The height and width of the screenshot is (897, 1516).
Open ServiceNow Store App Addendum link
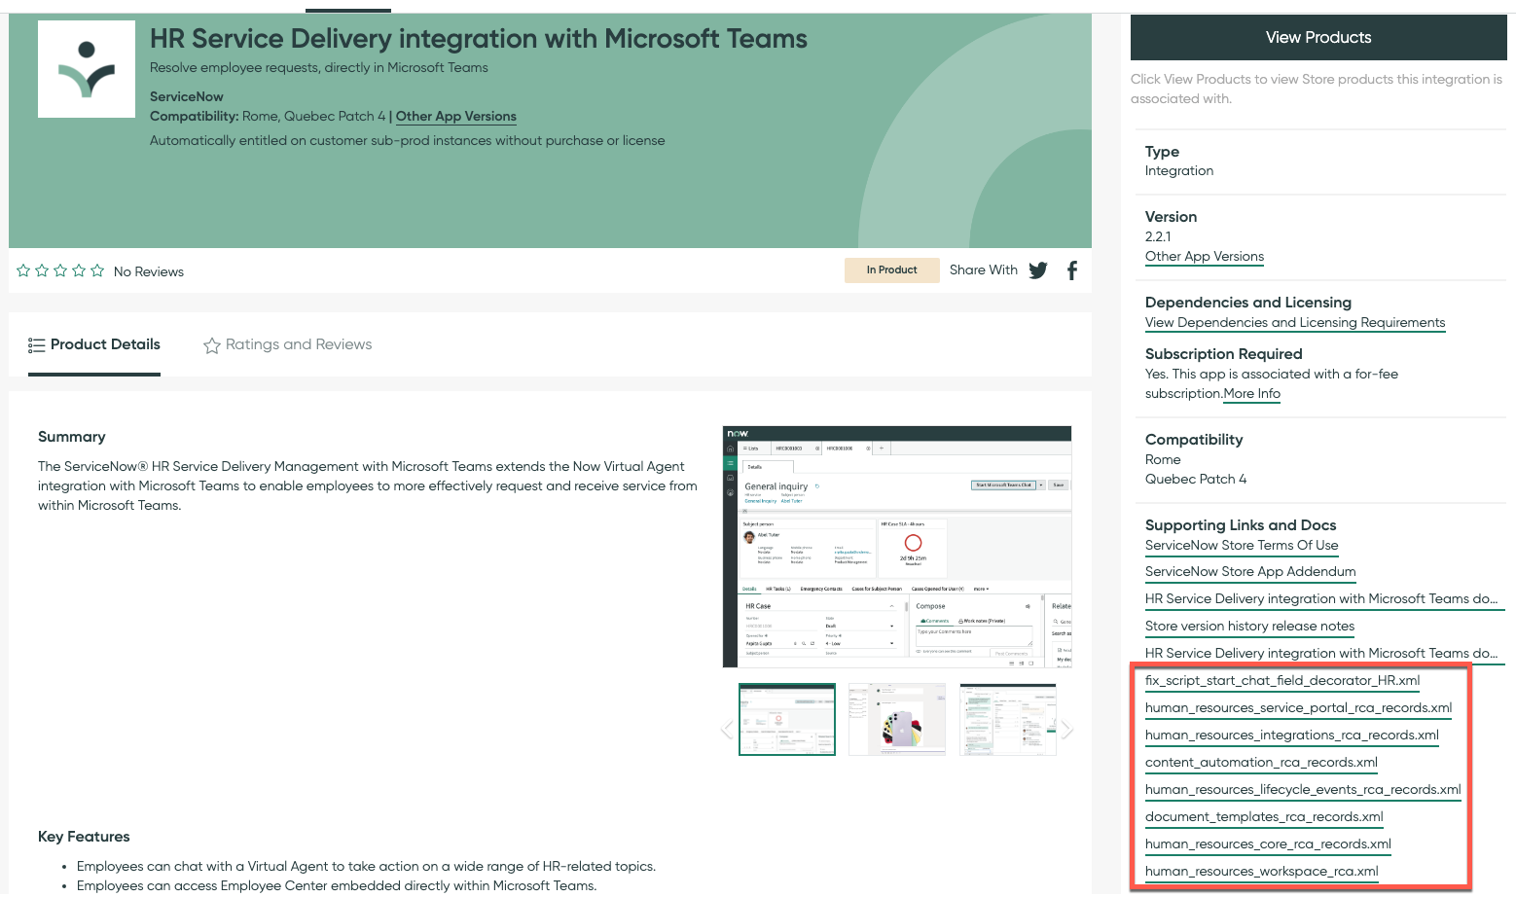(x=1250, y=571)
